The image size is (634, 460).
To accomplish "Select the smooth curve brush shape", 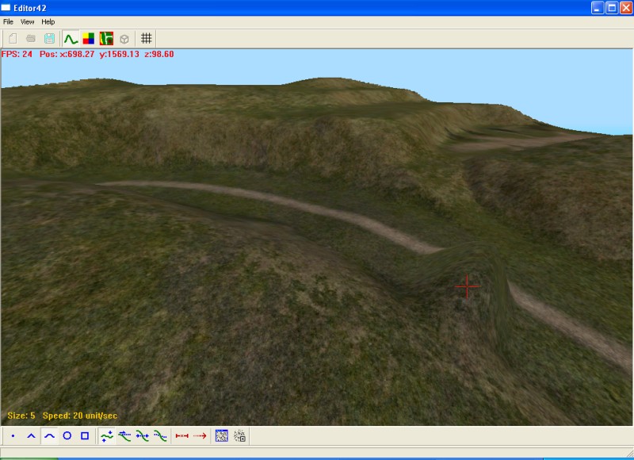I will (49, 435).
